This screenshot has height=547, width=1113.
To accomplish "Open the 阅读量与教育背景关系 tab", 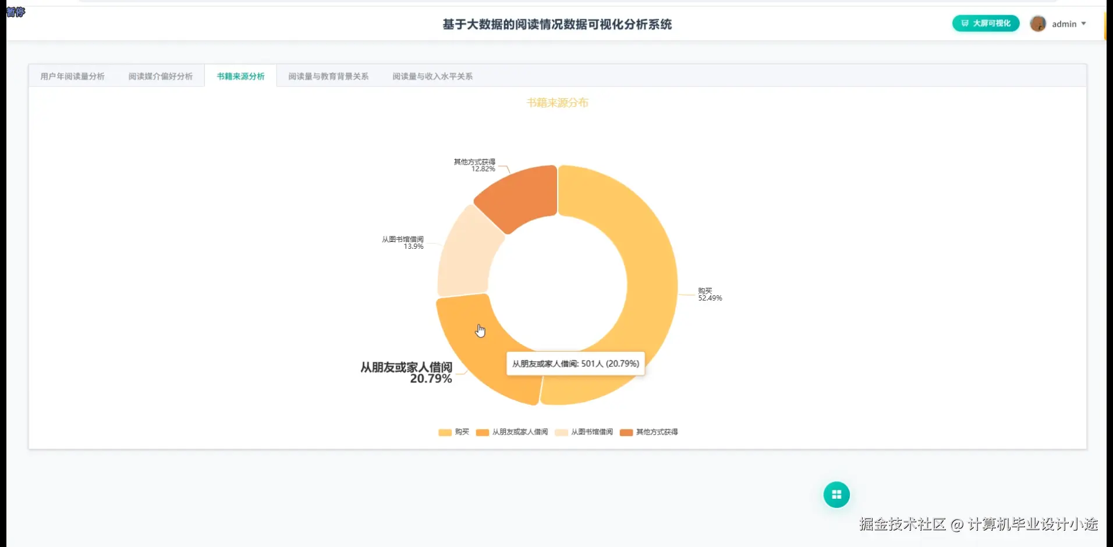I will point(328,76).
